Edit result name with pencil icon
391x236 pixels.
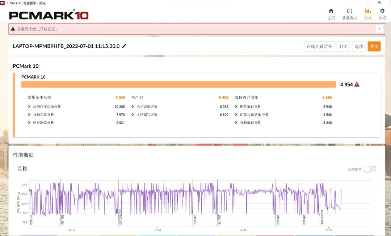coord(124,46)
